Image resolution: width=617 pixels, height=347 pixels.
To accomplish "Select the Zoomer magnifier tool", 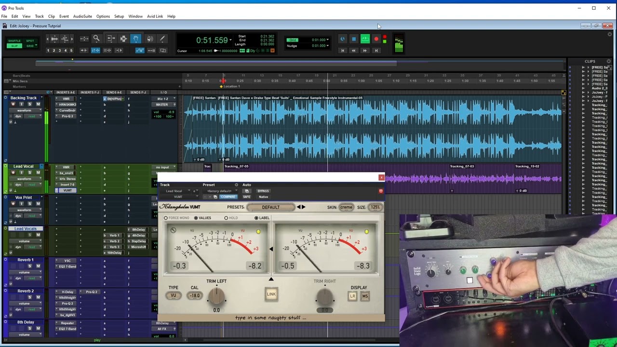I will point(96,39).
